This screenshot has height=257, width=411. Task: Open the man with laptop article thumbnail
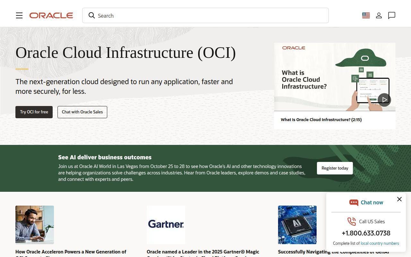[35, 225]
